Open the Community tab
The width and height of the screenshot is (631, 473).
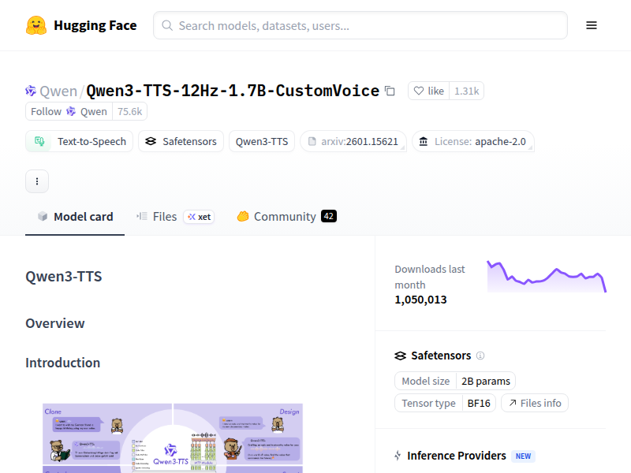coord(286,216)
